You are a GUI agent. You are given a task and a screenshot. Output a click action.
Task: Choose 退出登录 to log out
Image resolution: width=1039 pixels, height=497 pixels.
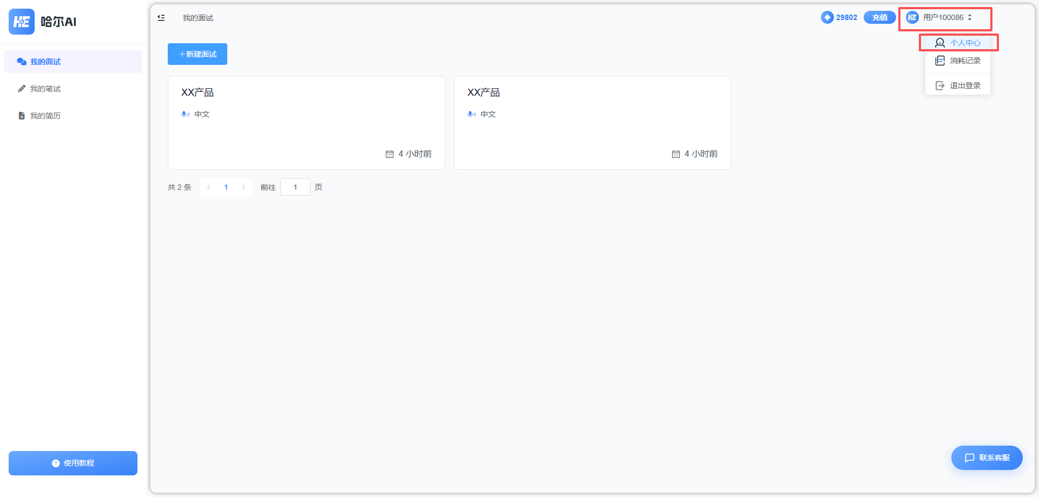(958, 85)
